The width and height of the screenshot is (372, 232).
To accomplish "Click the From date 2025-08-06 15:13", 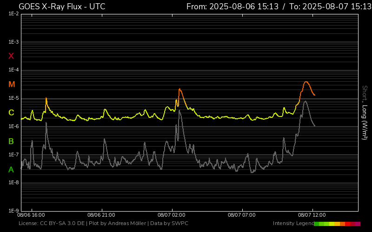I will pyautogui.click(x=232, y=6).
